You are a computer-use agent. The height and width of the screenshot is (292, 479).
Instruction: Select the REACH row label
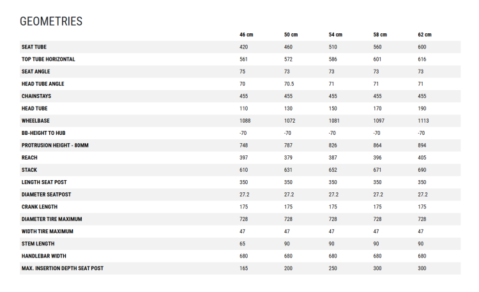tap(29, 157)
